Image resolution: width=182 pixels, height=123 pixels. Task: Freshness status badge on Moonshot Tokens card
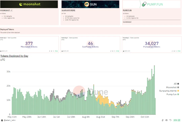(x=56, y=51)
